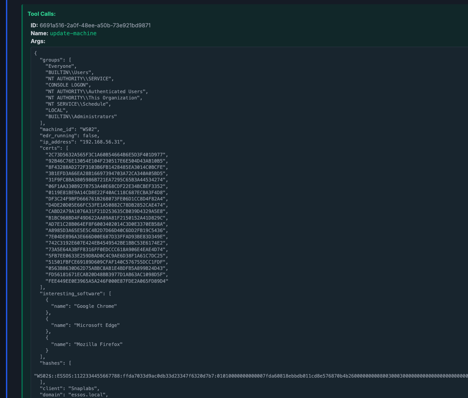
Task: Select the first cert hash starting with 2C73D5632A
Action: 107,155
